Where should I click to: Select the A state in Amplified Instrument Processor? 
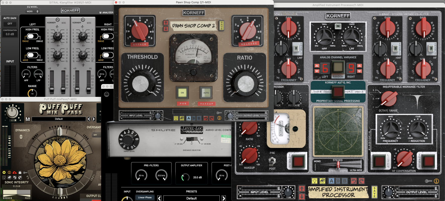pyautogui.click(x=331, y=181)
